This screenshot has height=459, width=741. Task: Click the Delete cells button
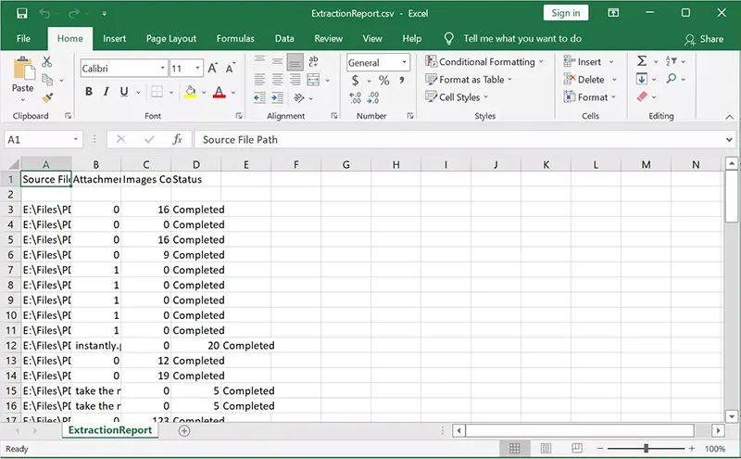pyautogui.click(x=590, y=80)
